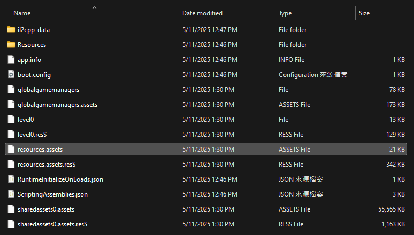
Task: Select globalgamemanagers.assets file name
Action: pyautogui.click(x=58, y=105)
